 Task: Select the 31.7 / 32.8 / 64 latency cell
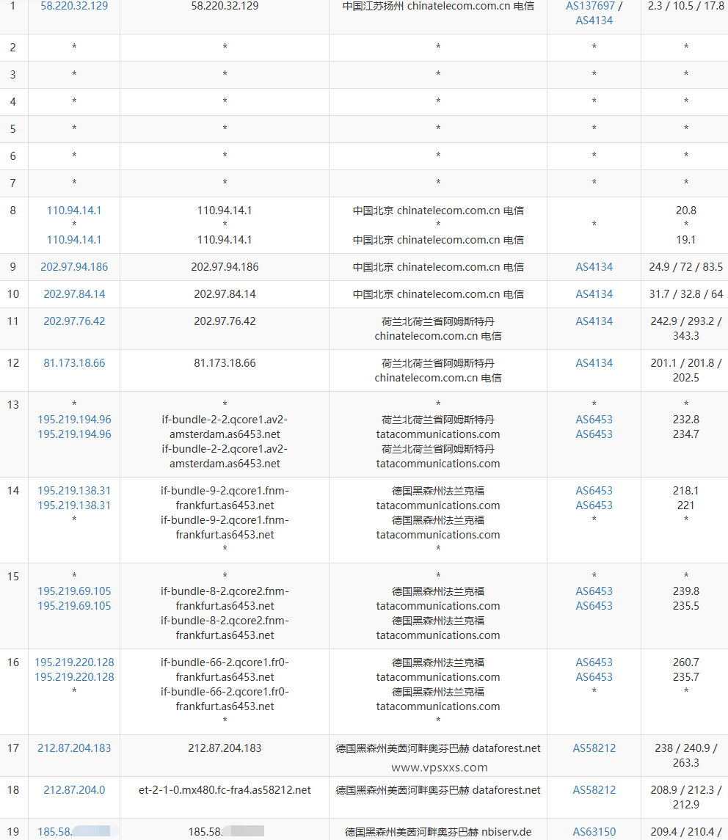685,294
